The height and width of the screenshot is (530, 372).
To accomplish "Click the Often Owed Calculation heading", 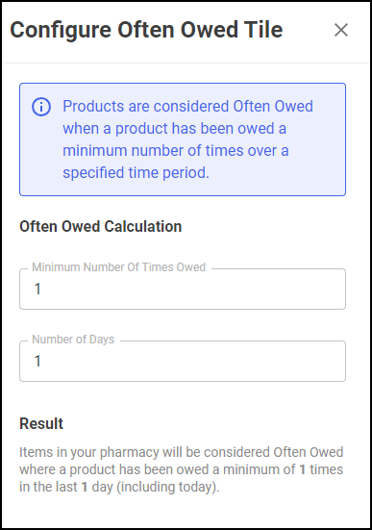I will pyautogui.click(x=101, y=226).
